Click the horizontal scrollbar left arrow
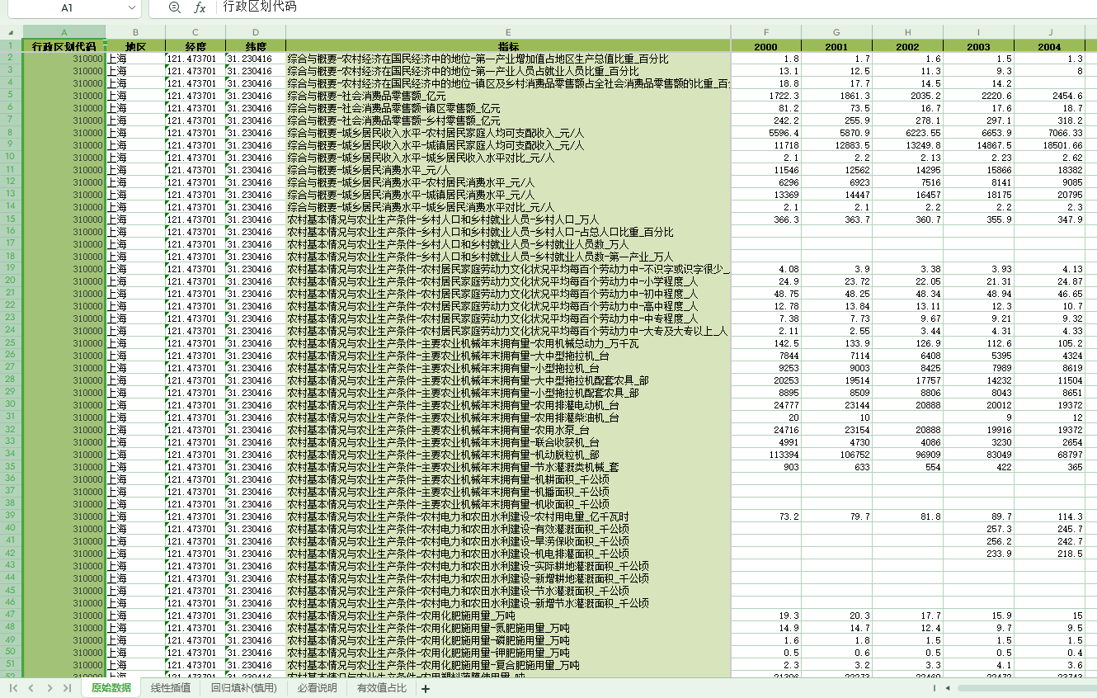 pos(948,688)
